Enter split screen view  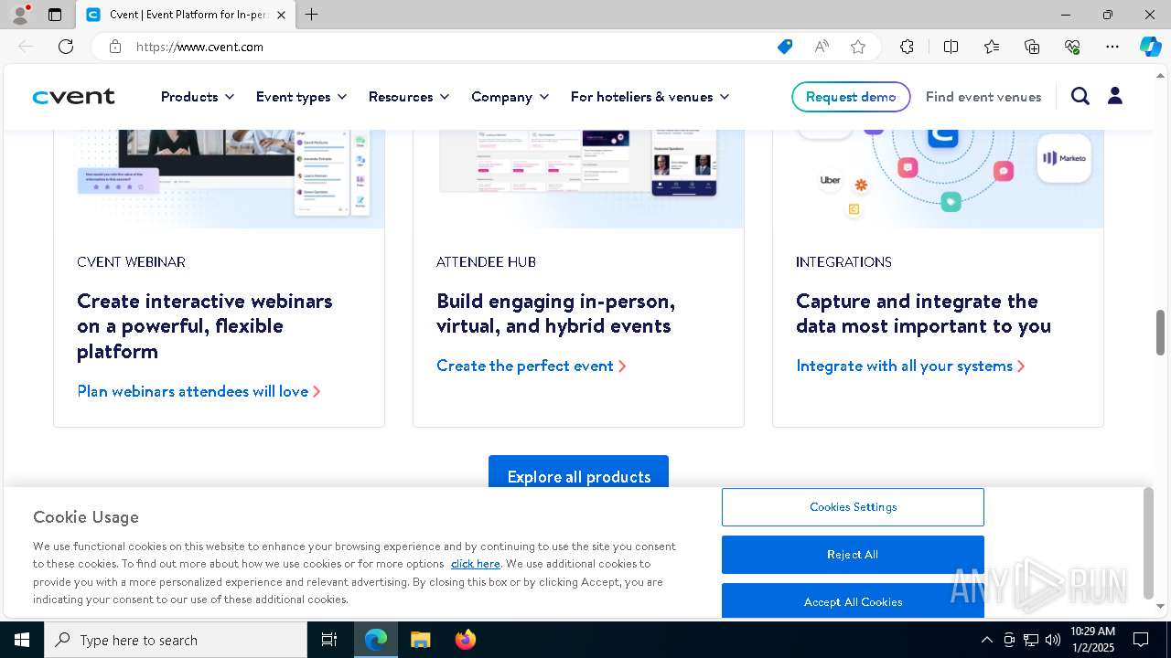pyautogui.click(x=951, y=47)
